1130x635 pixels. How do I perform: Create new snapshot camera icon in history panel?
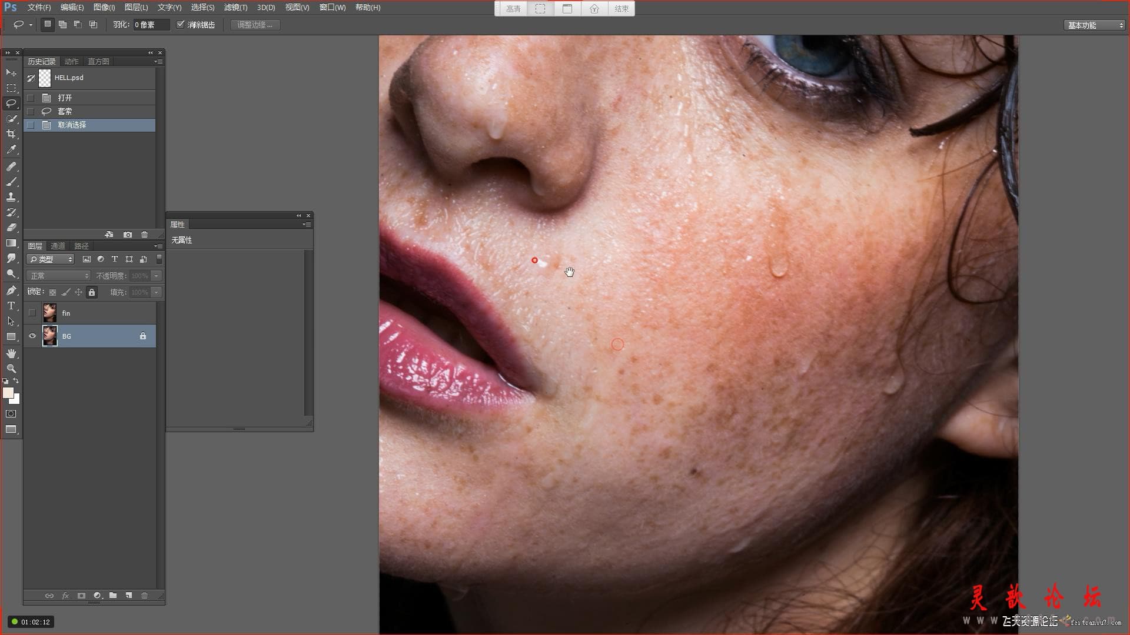pos(128,235)
